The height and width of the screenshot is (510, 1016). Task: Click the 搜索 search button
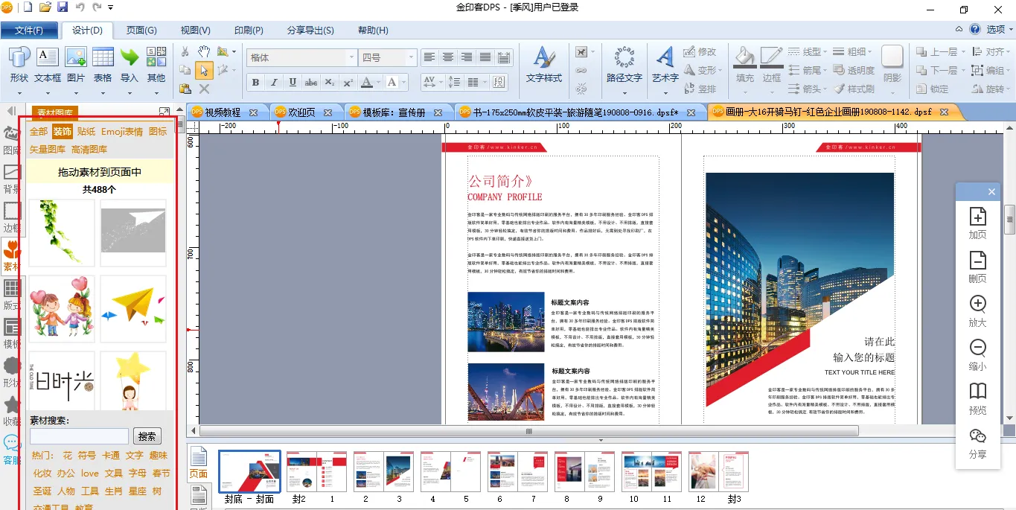pyautogui.click(x=147, y=436)
